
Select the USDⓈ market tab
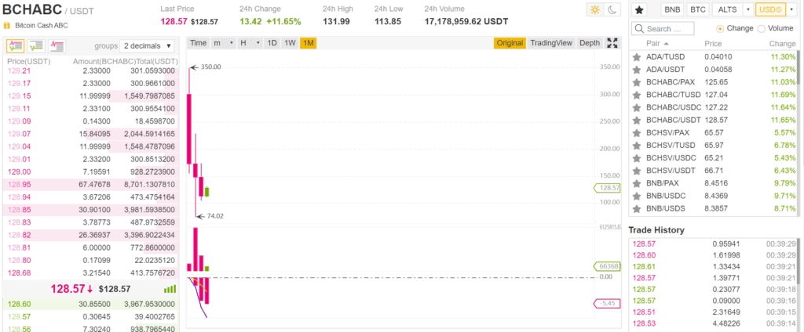tap(771, 9)
